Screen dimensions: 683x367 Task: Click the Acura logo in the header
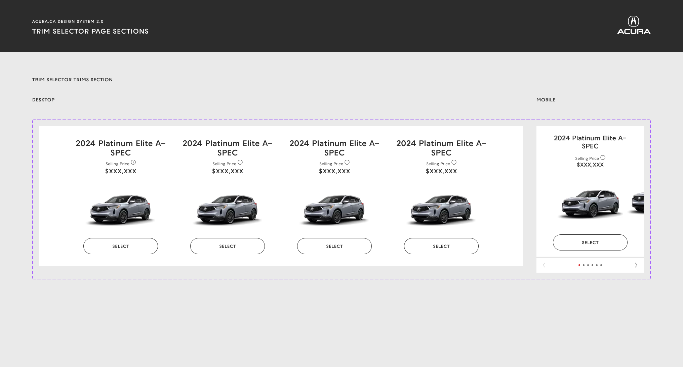point(634,25)
